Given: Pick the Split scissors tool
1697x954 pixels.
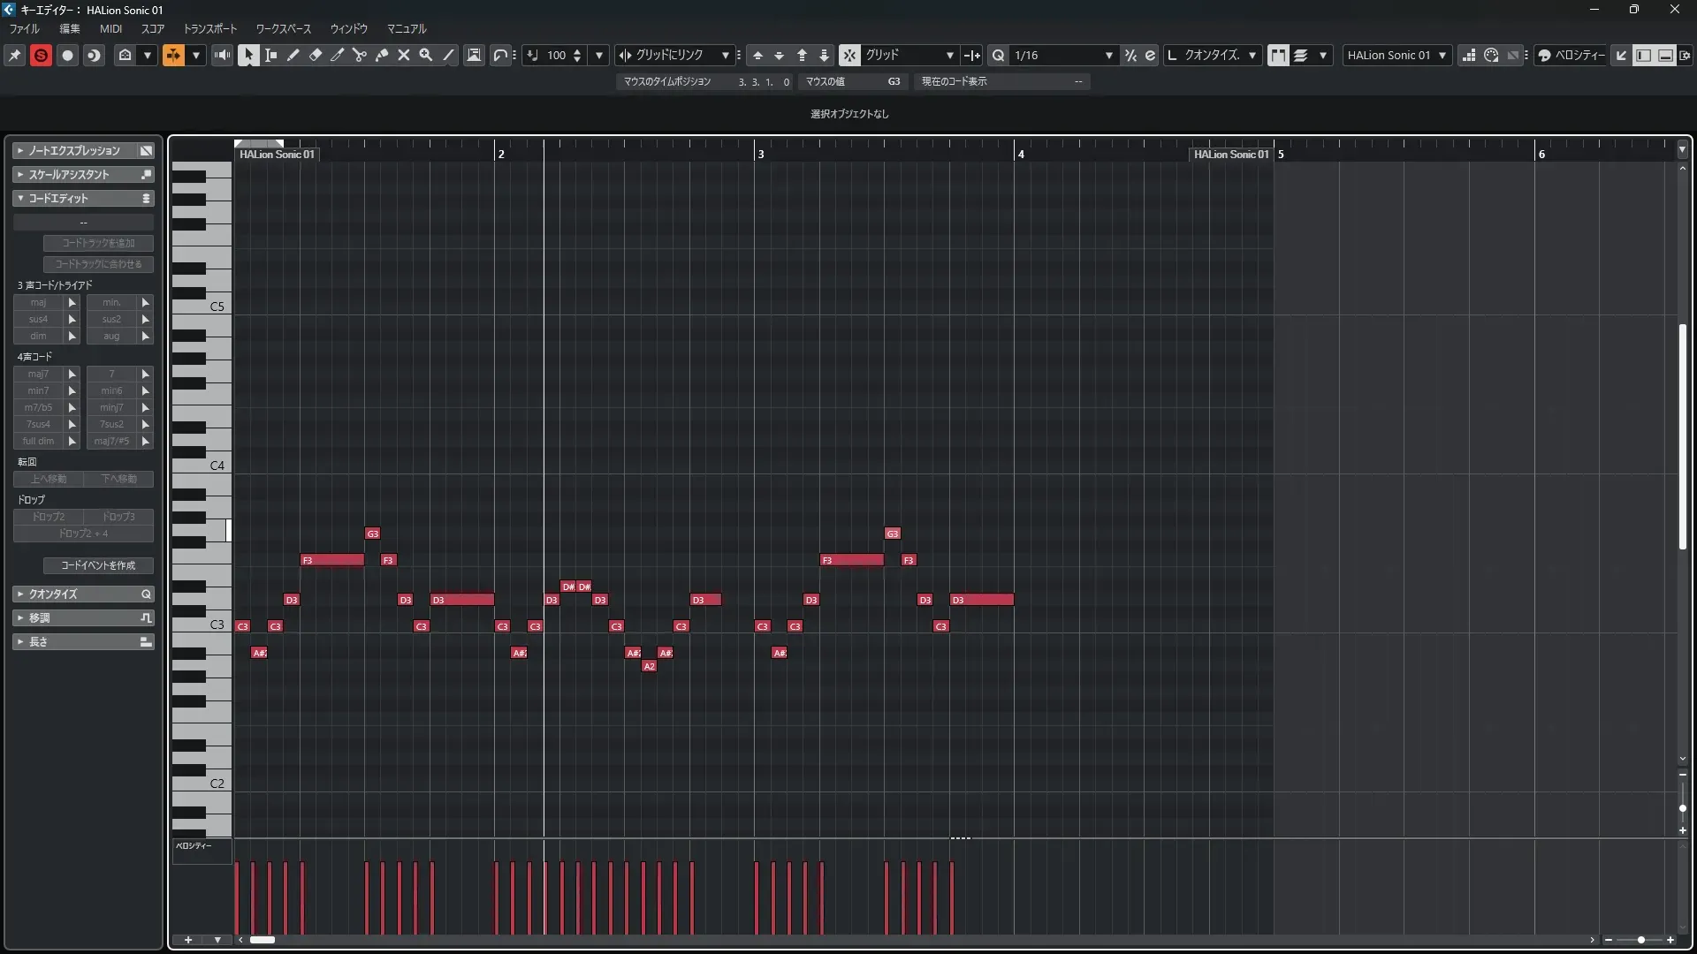Looking at the screenshot, I should pos(359,55).
